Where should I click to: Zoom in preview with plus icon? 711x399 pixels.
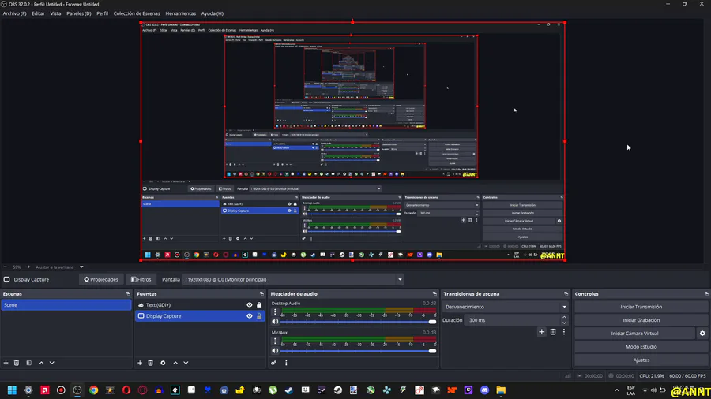(28, 267)
